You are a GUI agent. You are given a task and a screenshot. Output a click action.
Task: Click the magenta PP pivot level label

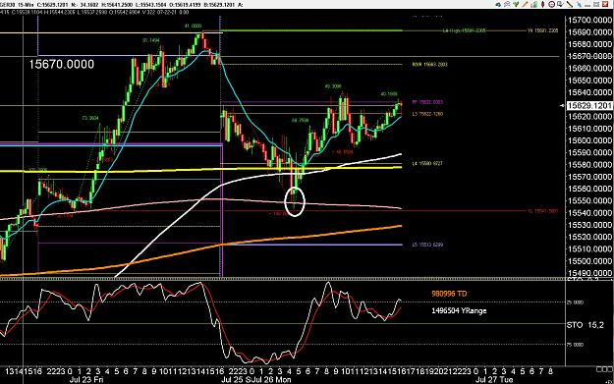click(x=427, y=102)
